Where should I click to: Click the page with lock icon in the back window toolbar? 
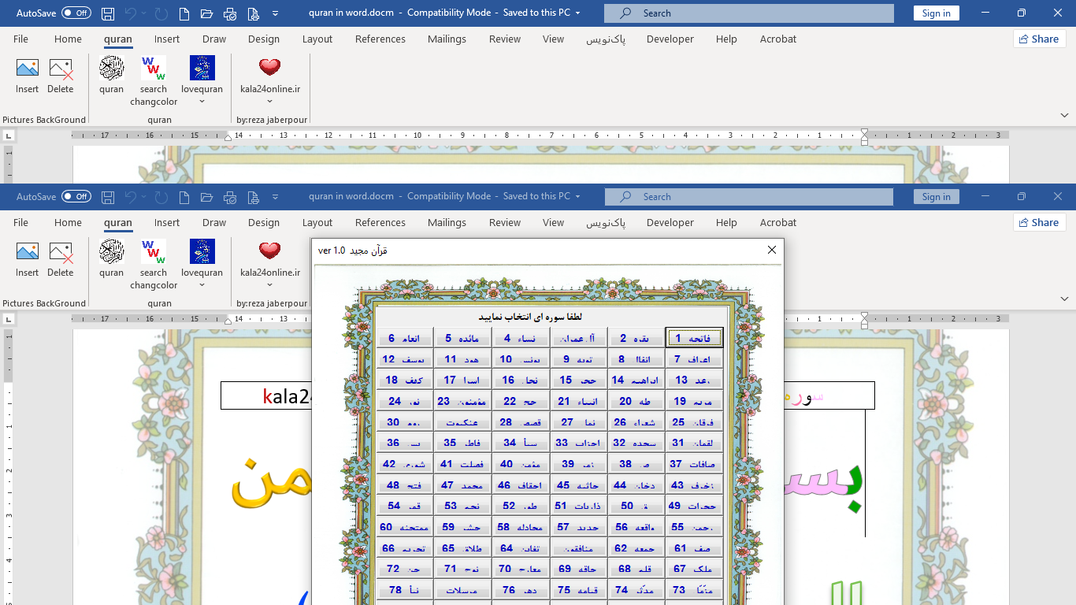coord(253,13)
